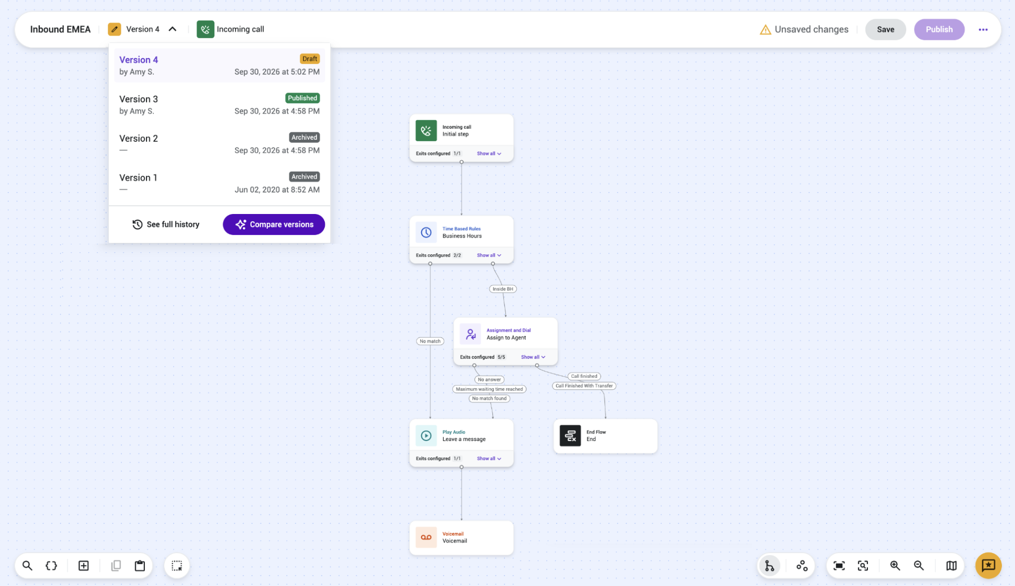Zoom out with the minus magnifier
1015x586 pixels.
click(x=919, y=566)
